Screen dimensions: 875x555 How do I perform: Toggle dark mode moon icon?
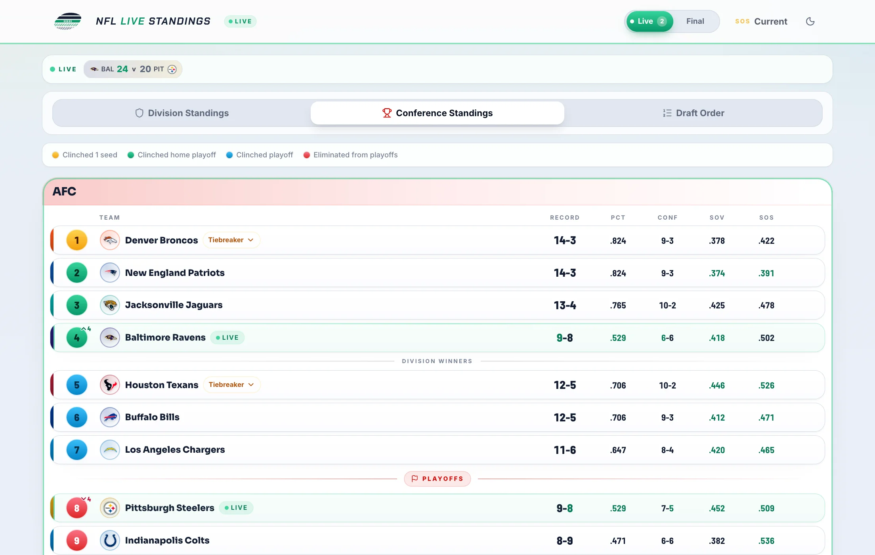point(810,21)
